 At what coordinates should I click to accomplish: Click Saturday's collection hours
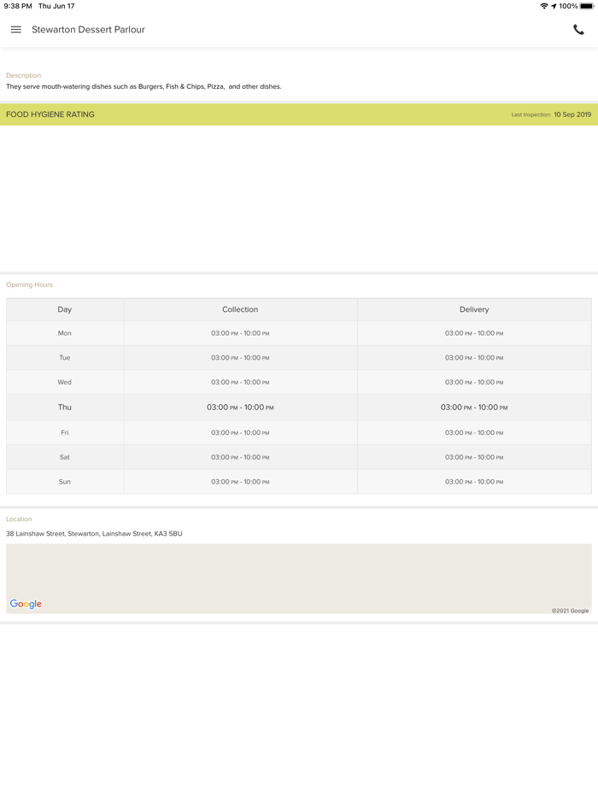tap(240, 457)
